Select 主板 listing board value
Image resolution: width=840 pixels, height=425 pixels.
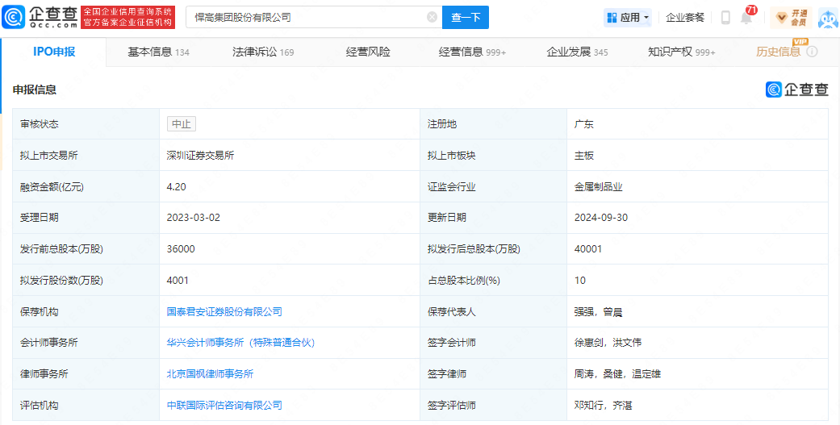click(x=584, y=155)
